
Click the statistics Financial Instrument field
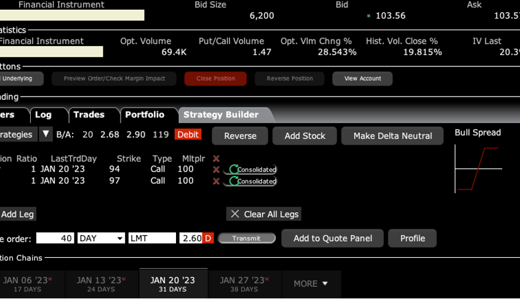(x=52, y=52)
